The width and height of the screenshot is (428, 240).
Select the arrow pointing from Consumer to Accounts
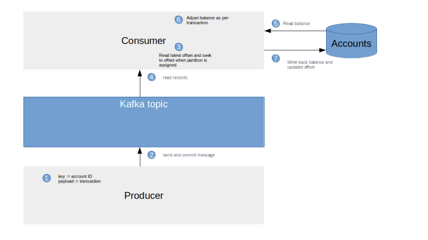[x=295, y=52]
